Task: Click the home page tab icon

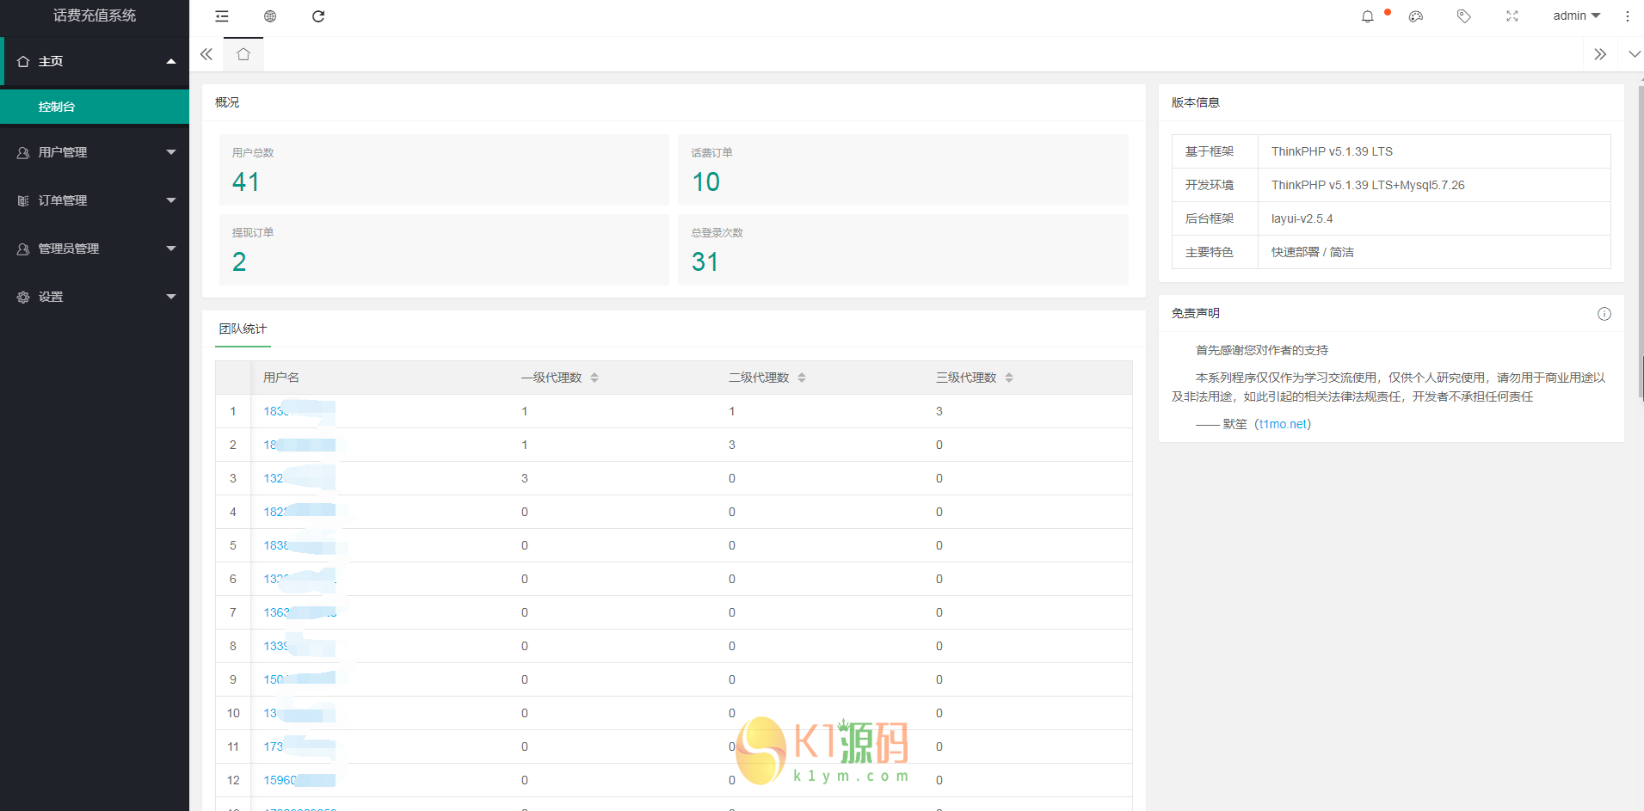Action: point(243,54)
